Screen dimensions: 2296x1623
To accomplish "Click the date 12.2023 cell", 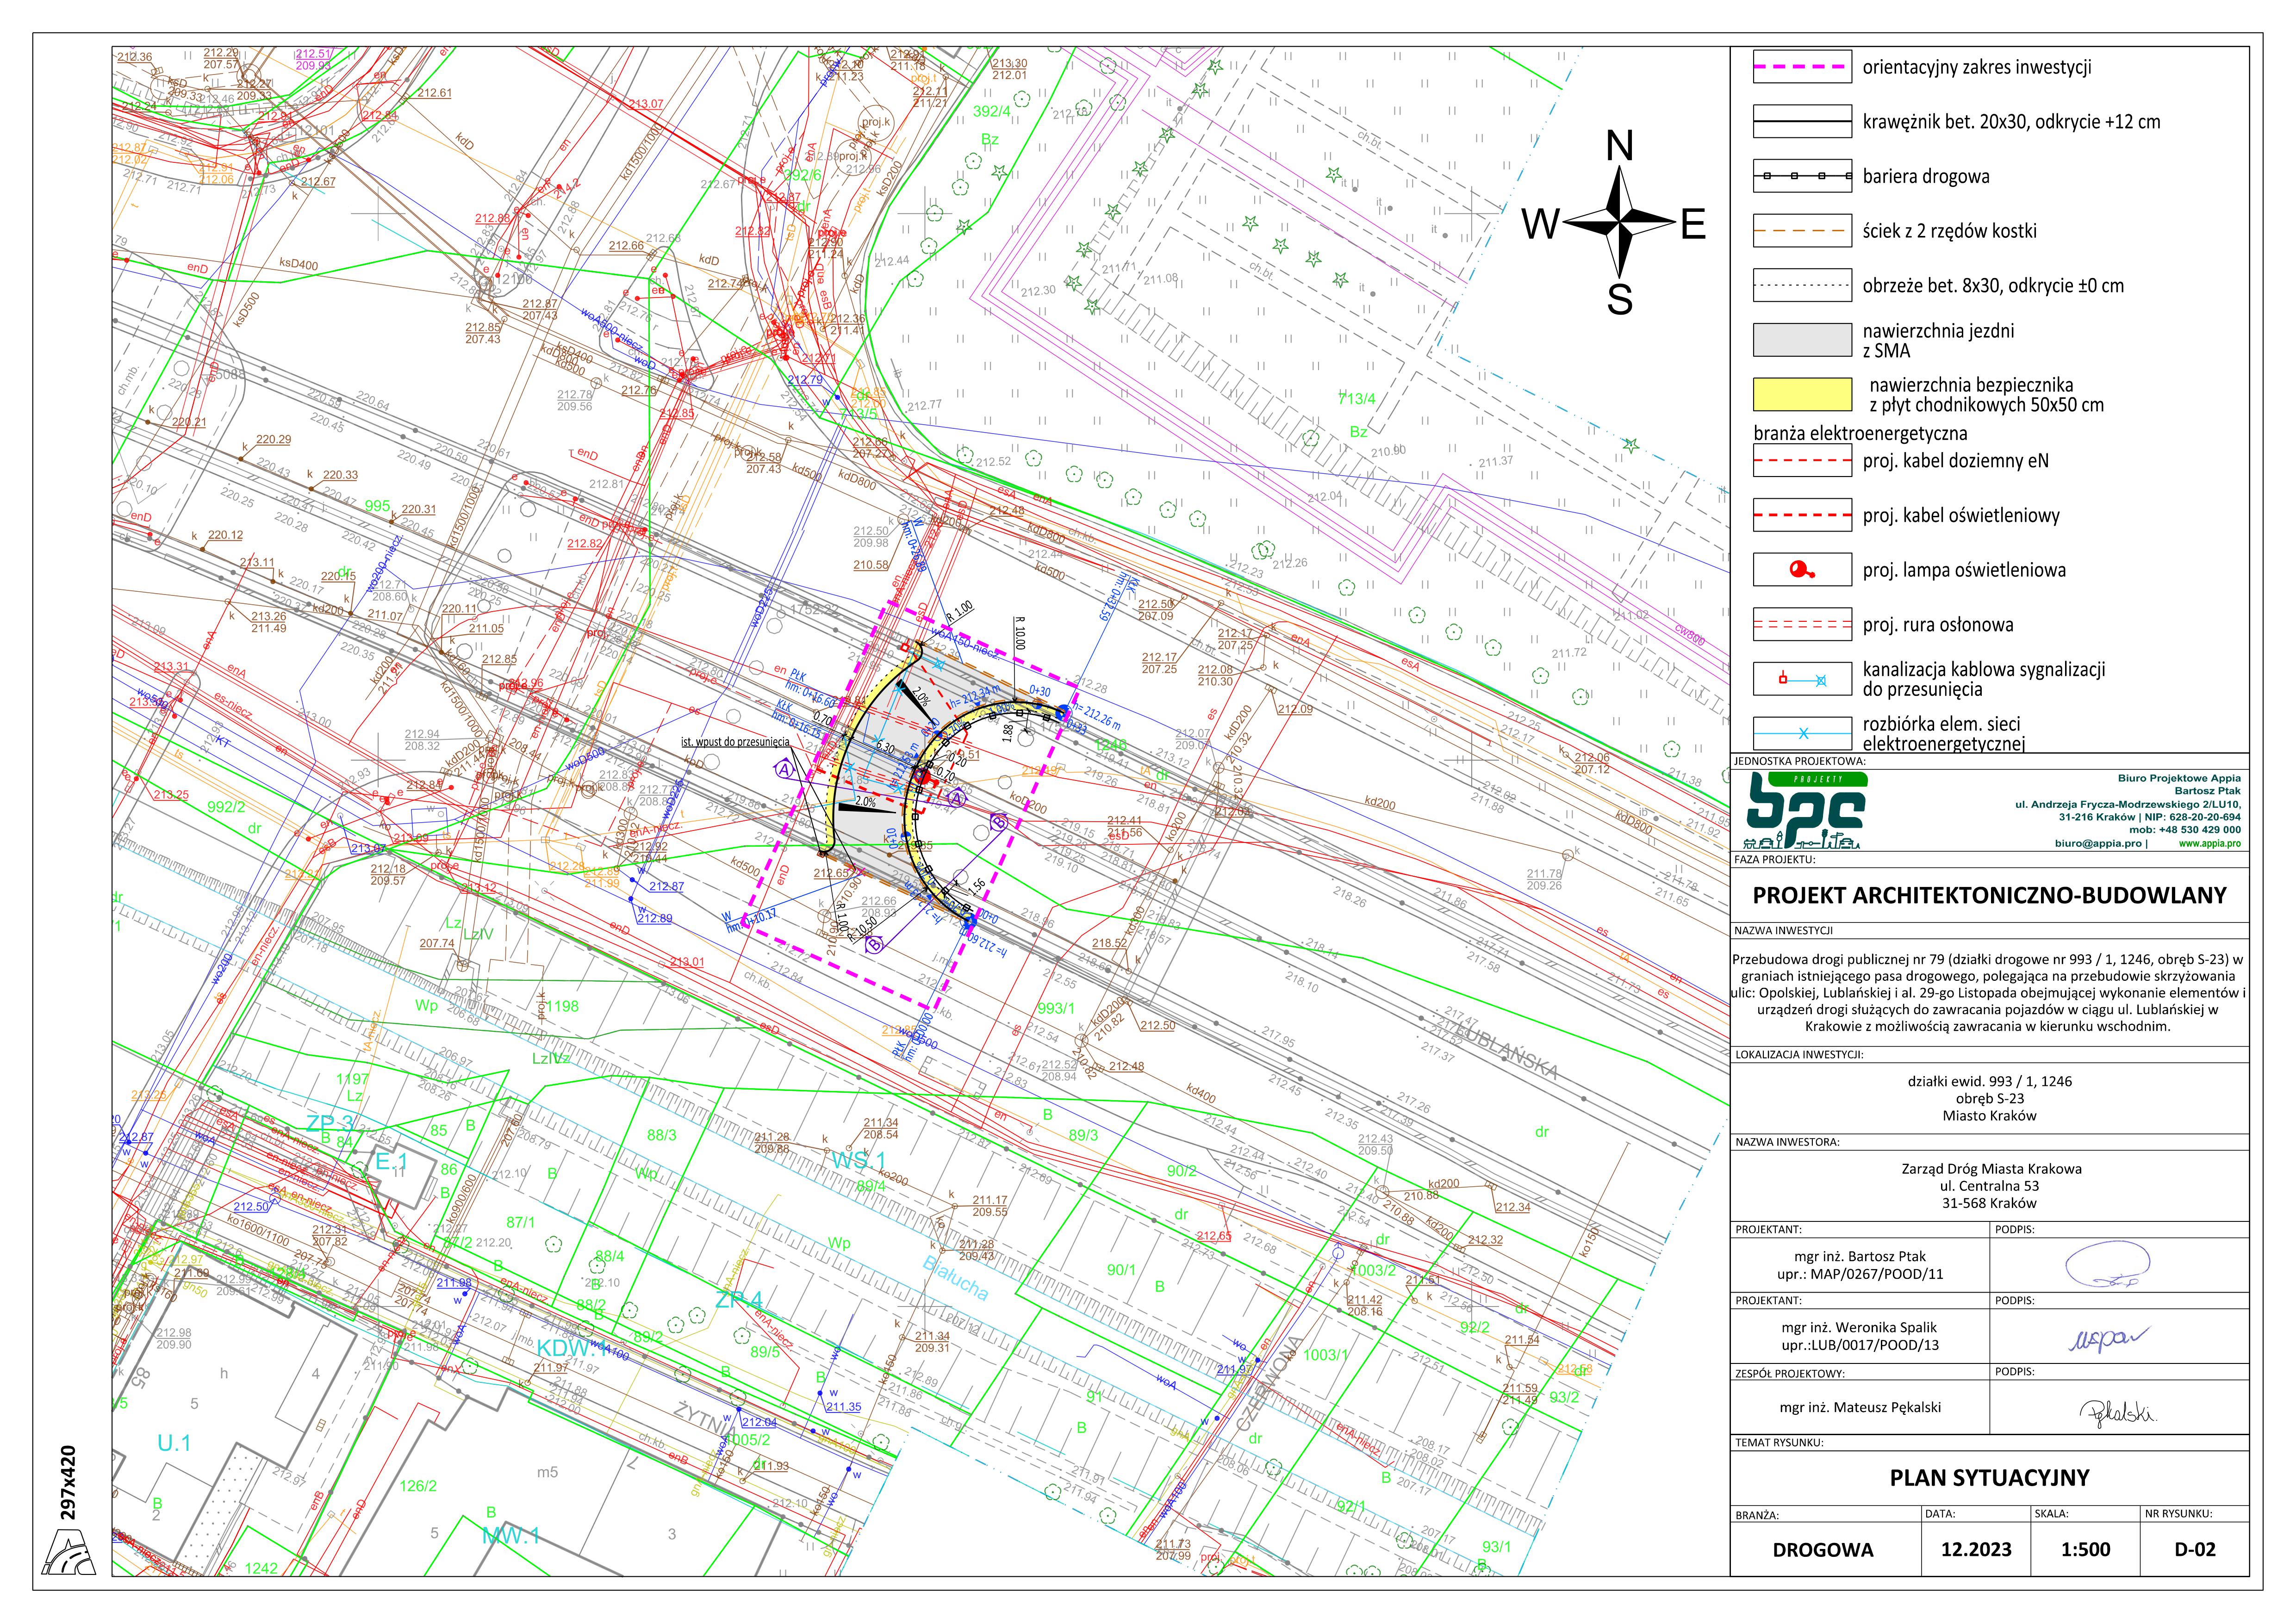I will [1976, 1550].
